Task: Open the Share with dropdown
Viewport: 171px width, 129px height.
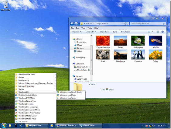Action: click(x=91, y=32)
